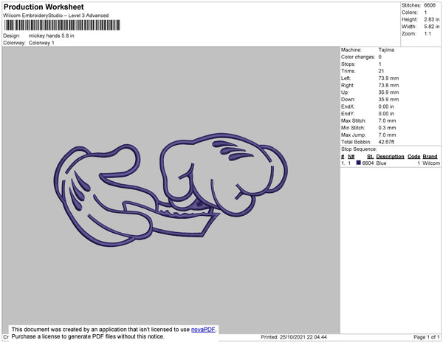Select the Trims value 21
Viewport: 443px width, 343px height.
[x=381, y=71]
